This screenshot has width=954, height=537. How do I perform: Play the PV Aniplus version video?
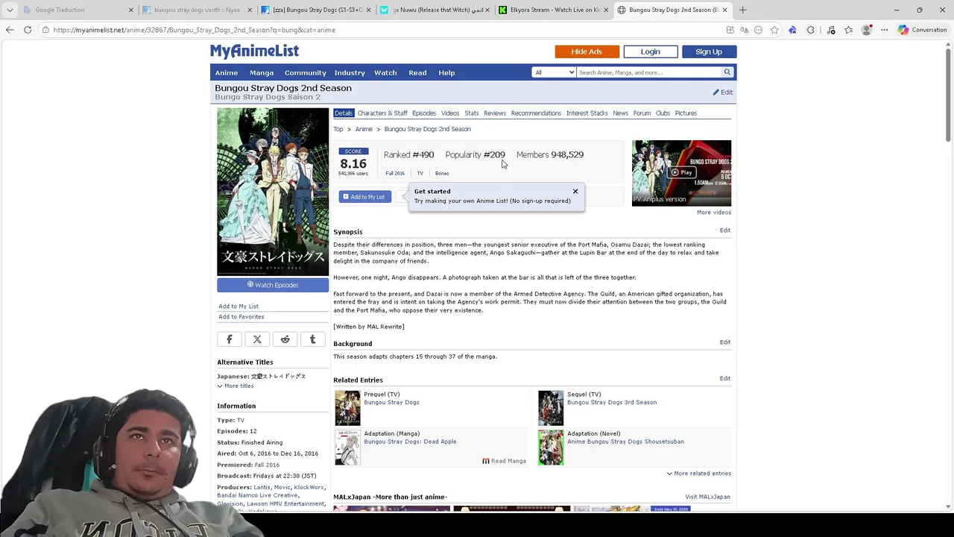click(x=681, y=172)
